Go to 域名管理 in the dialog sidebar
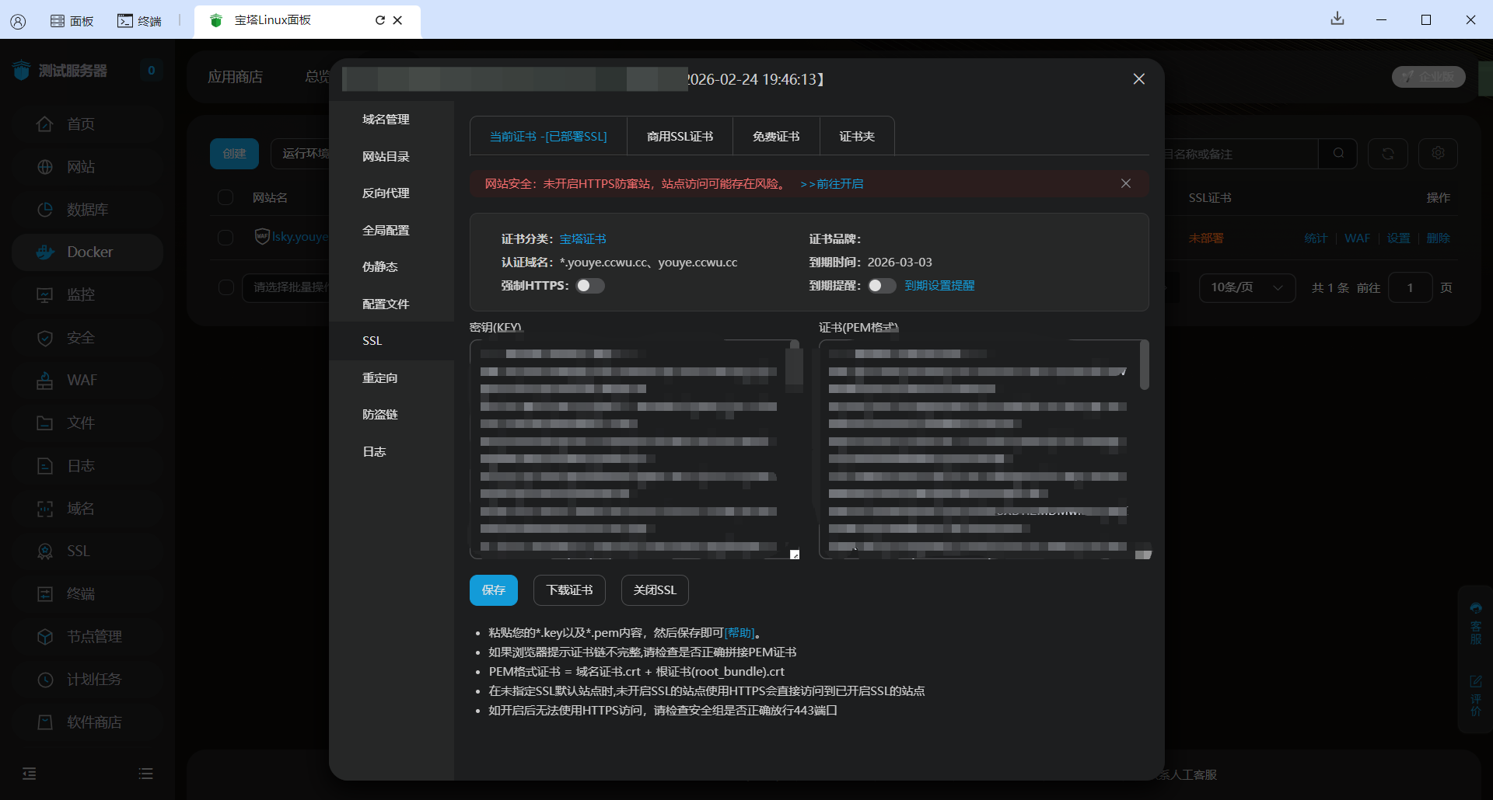The height and width of the screenshot is (800, 1493). tap(386, 120)
